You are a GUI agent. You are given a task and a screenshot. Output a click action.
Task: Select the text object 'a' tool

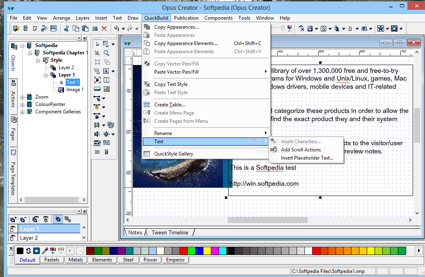click(106, 71)
